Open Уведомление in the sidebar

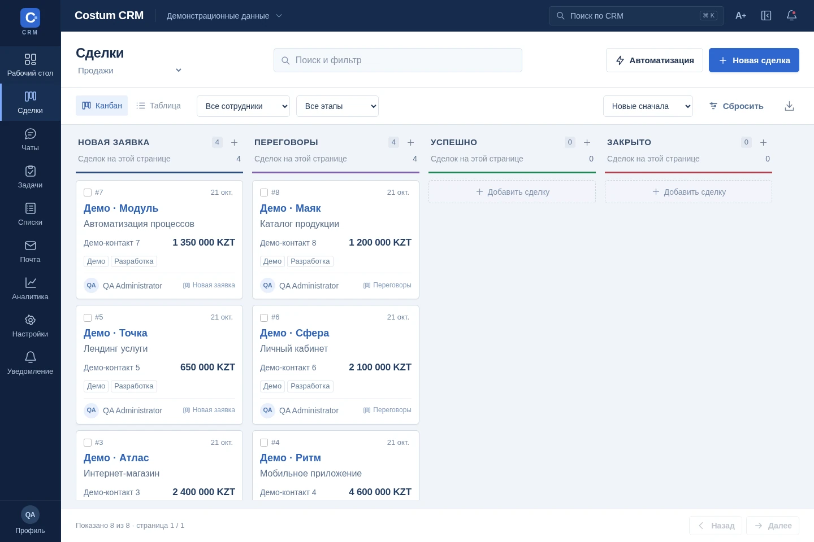point(31,363)
